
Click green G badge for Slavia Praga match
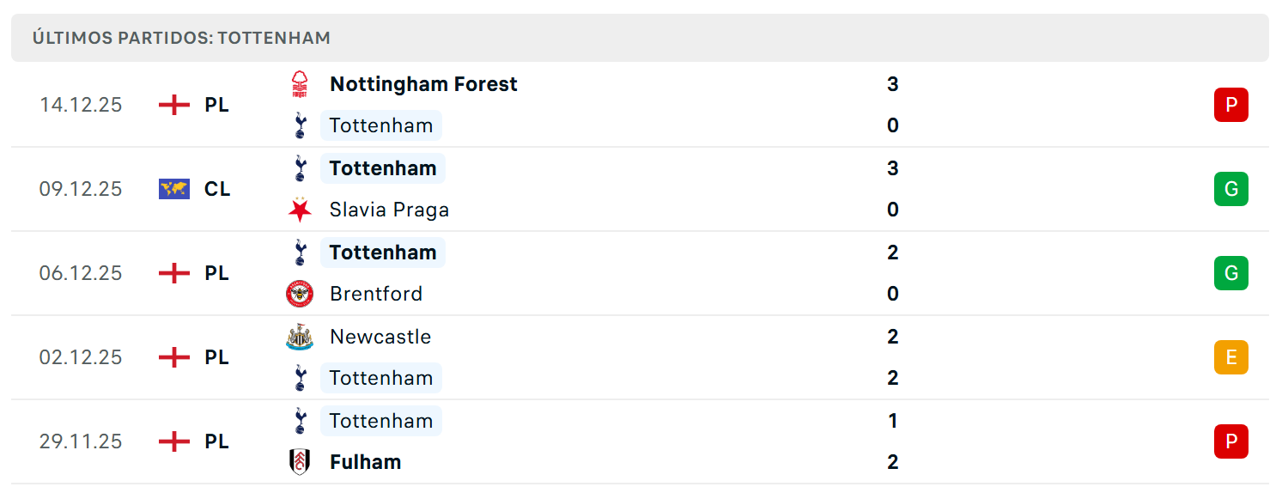1230,189
